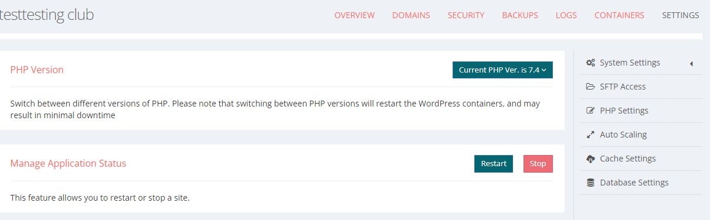
Task: Click the PHP Settings edit icon
Action: pos(590,111)
